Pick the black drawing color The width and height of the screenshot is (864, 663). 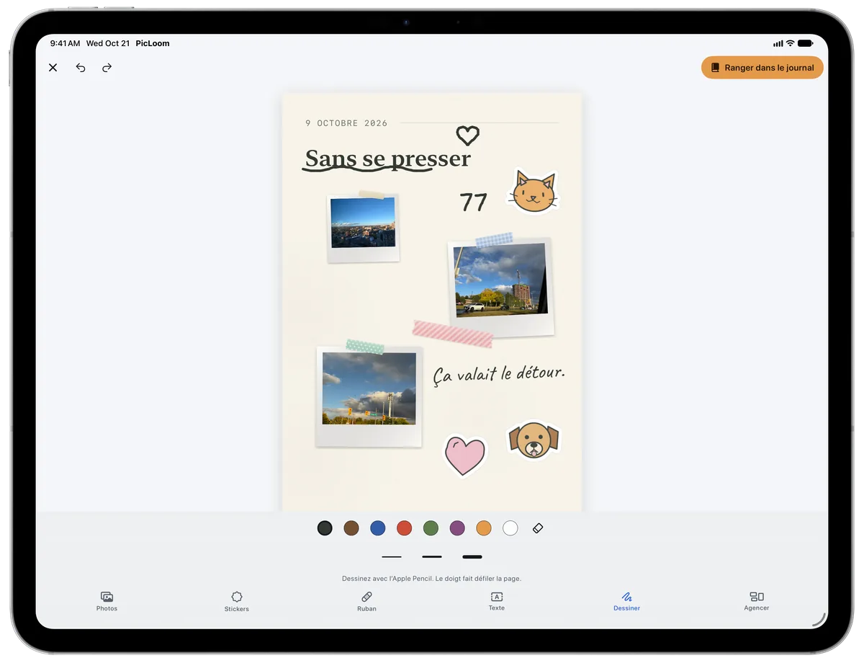325,528
